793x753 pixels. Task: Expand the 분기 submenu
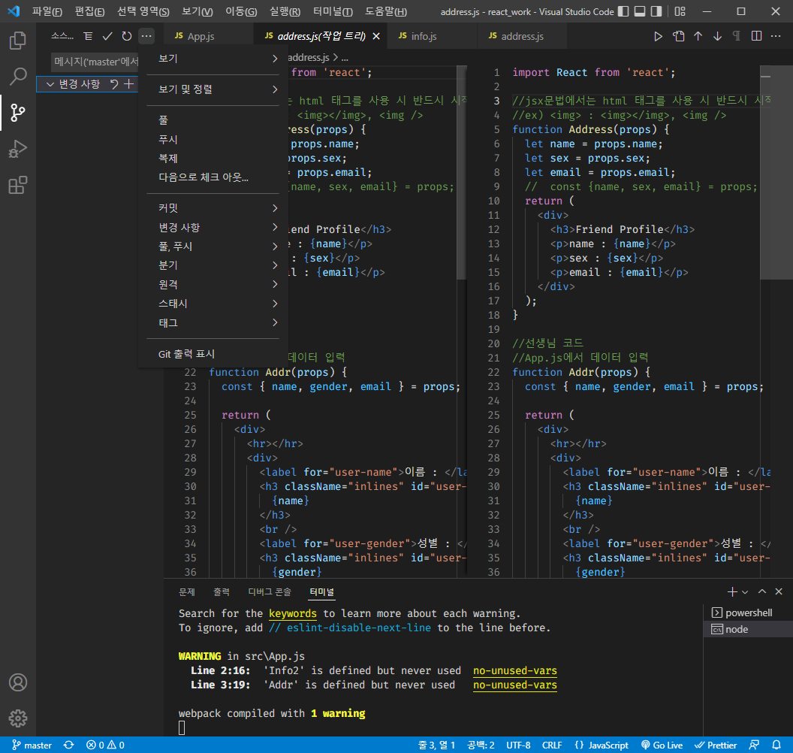(213, 265)
